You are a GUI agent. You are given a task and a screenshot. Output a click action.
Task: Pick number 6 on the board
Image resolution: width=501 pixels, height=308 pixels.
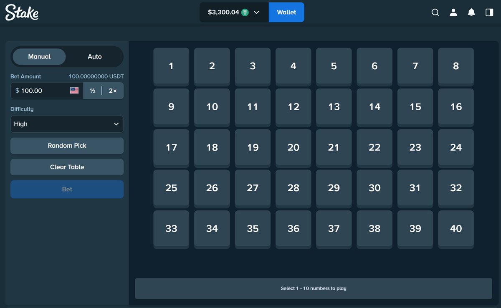374,67
